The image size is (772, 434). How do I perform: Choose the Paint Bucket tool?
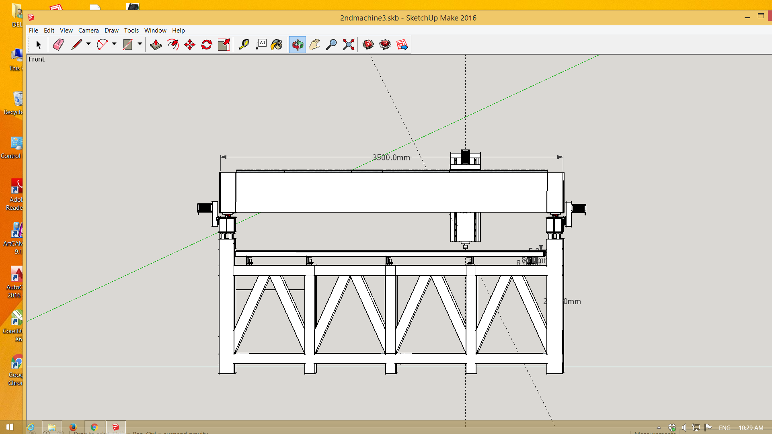coord(277,45)
